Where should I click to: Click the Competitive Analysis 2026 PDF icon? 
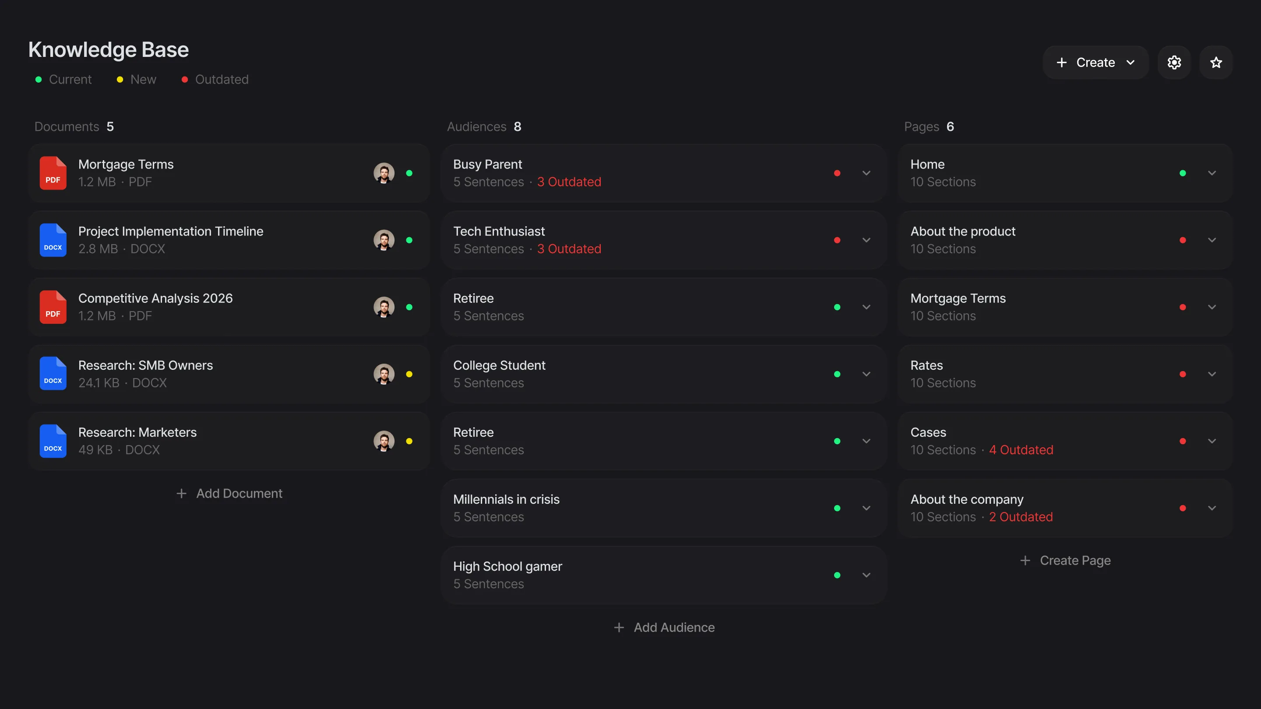(53, 307)
